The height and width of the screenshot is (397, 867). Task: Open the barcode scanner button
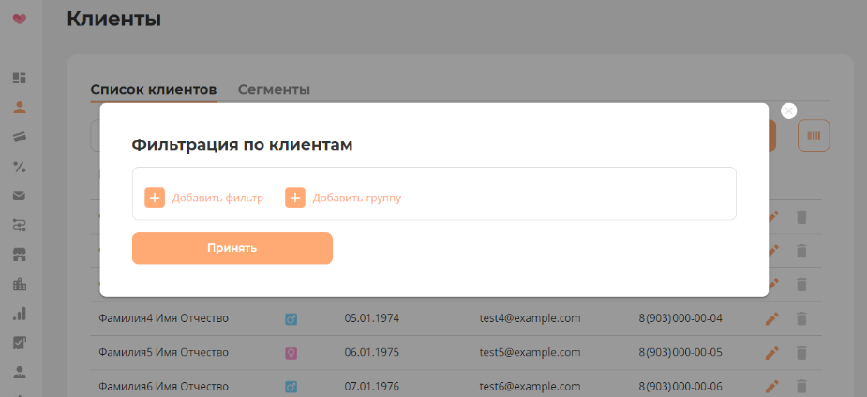813,136
